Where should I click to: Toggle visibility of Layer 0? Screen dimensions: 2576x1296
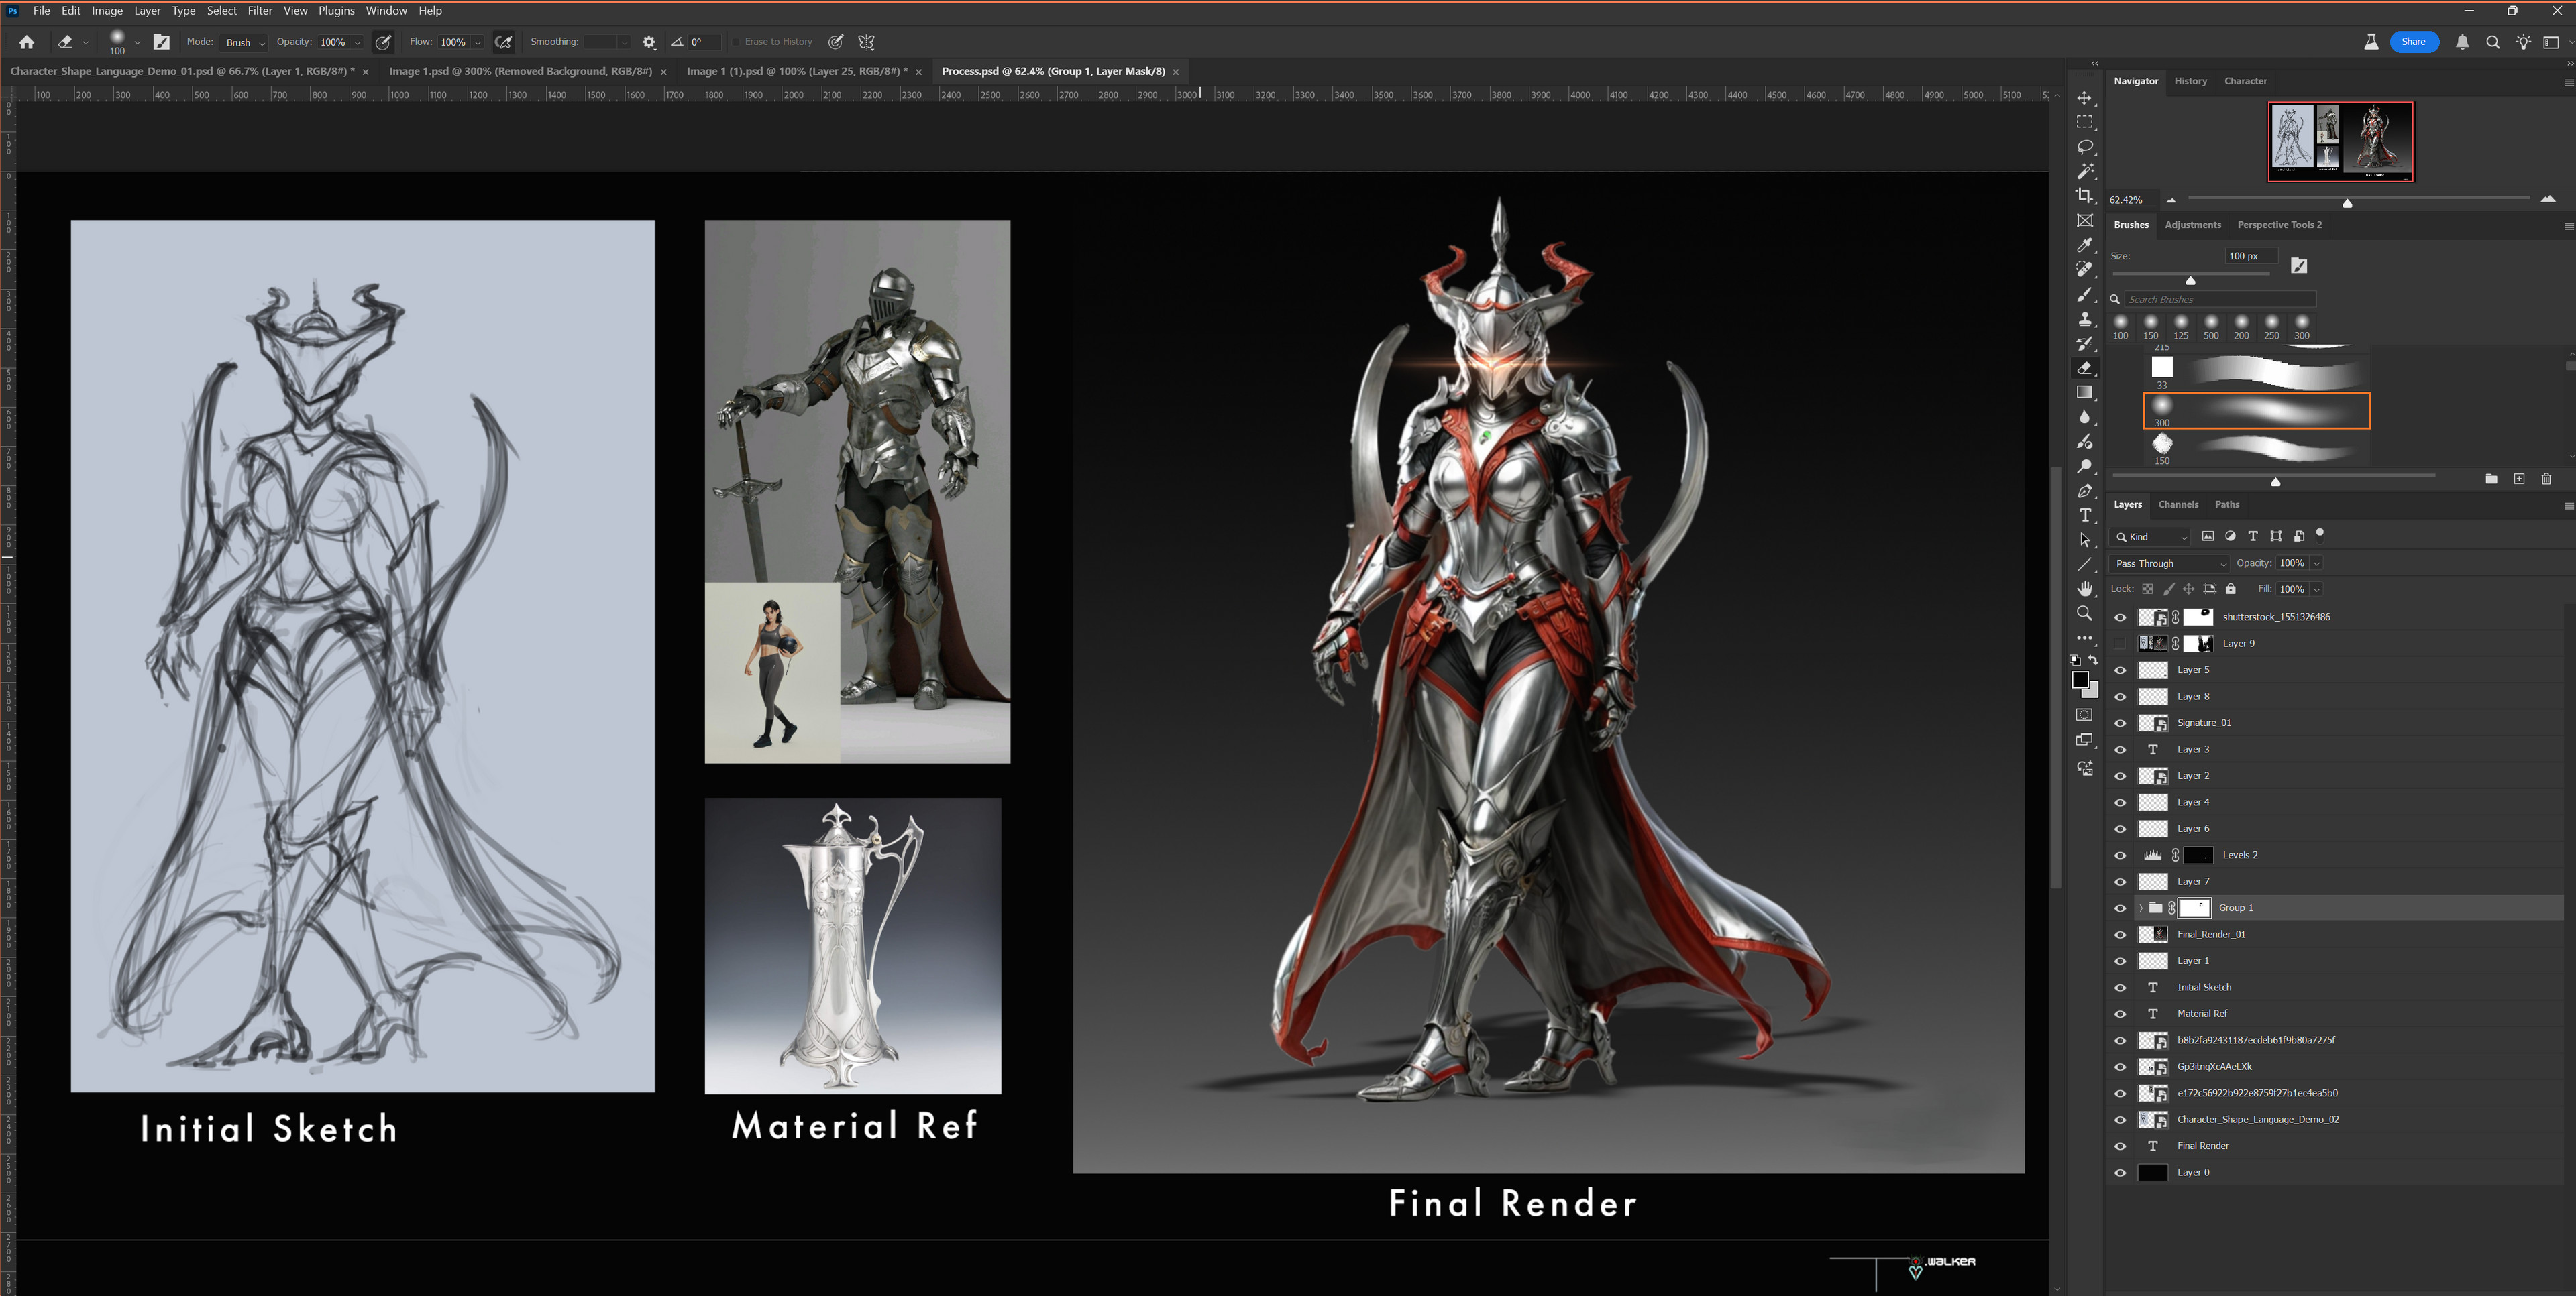(x=2120, y=1172)
